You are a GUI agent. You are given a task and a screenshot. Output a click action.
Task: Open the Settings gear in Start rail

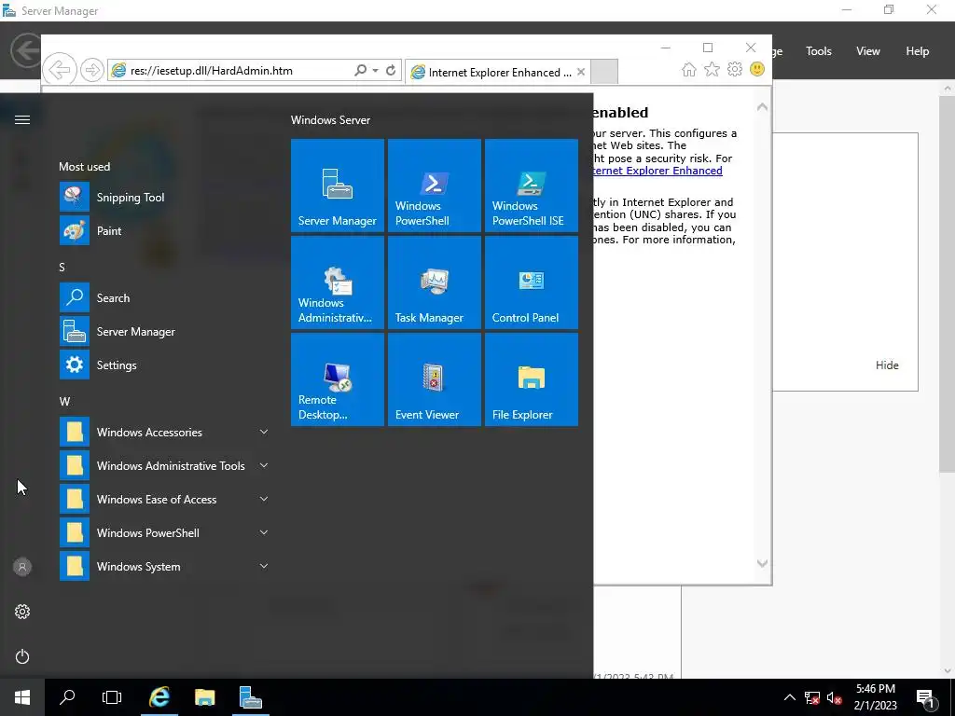(x=22, y=612)
